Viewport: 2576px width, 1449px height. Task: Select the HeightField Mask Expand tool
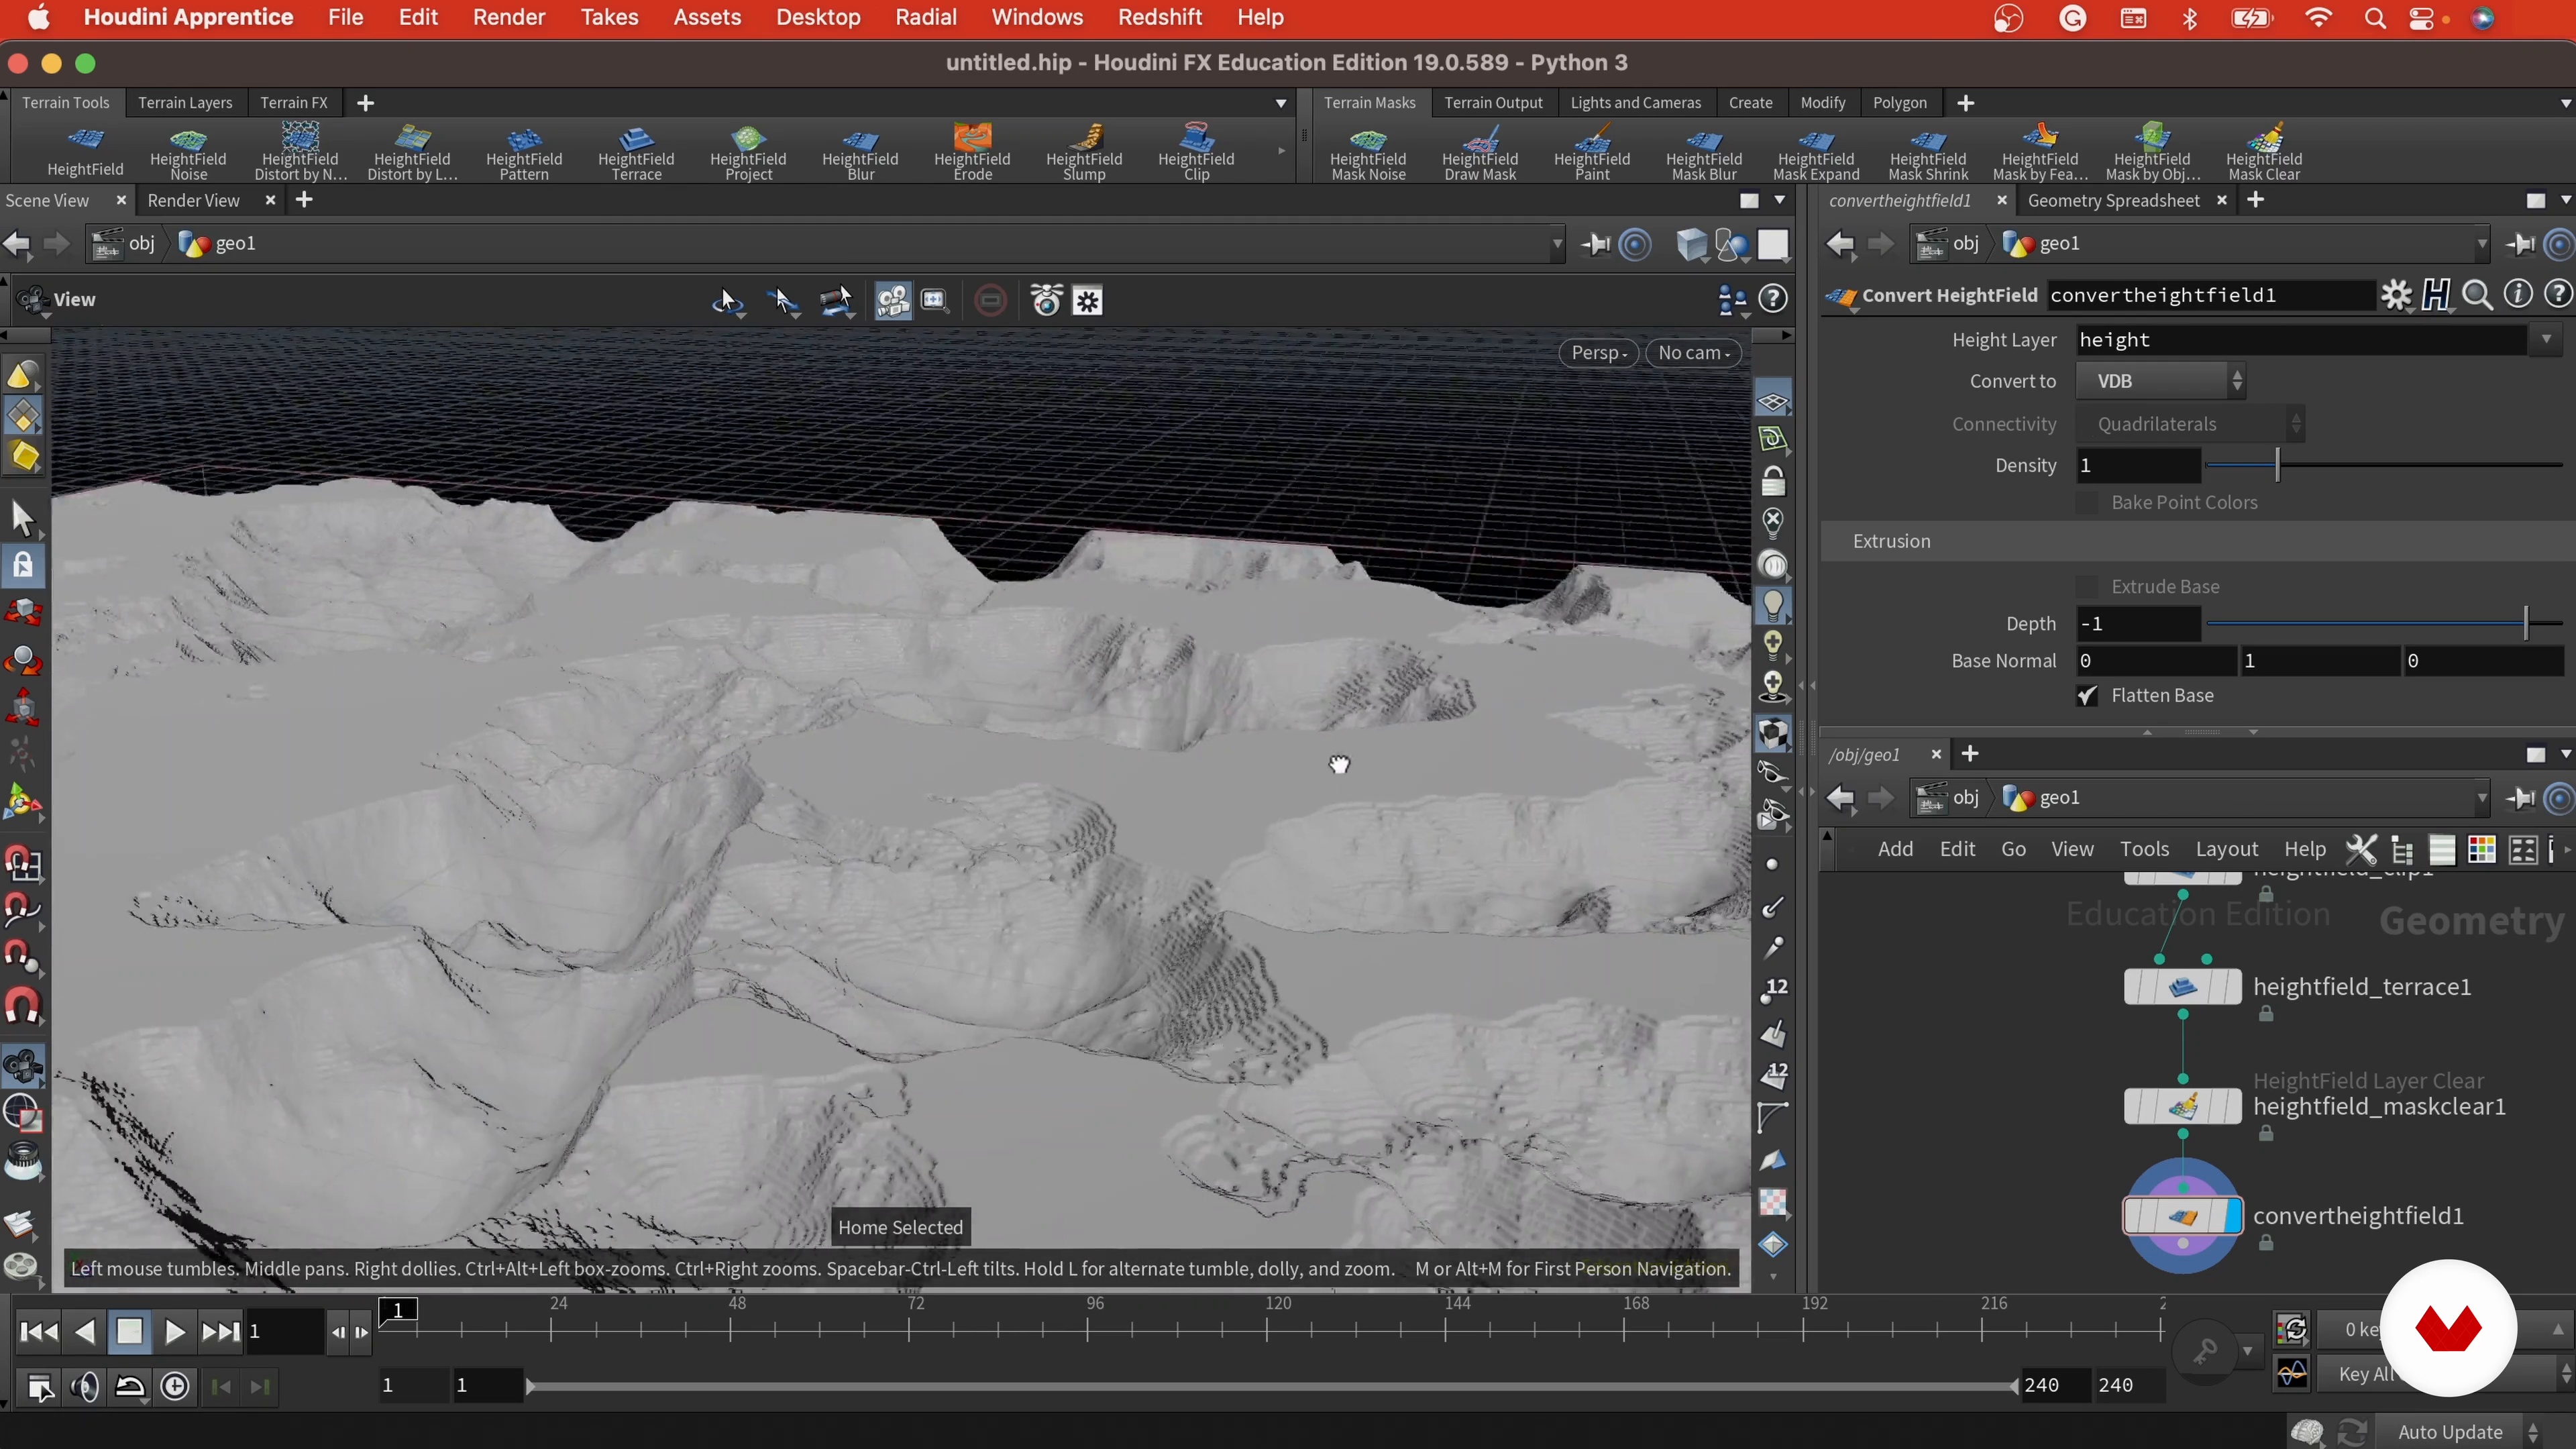[x=1816, y=152]
